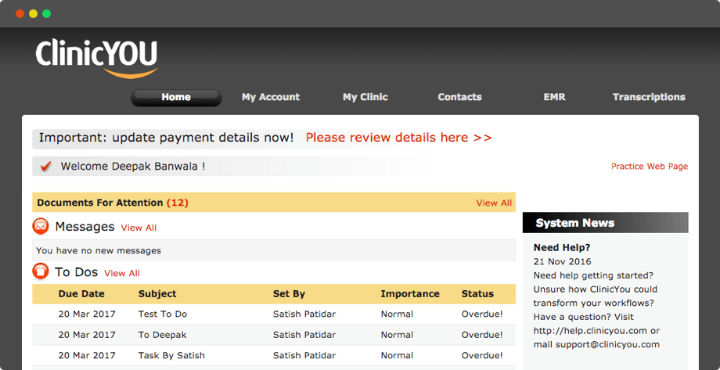Click the green maximize window button
Image resolution: width=720 pixels, height=370 pixels.
46,14
